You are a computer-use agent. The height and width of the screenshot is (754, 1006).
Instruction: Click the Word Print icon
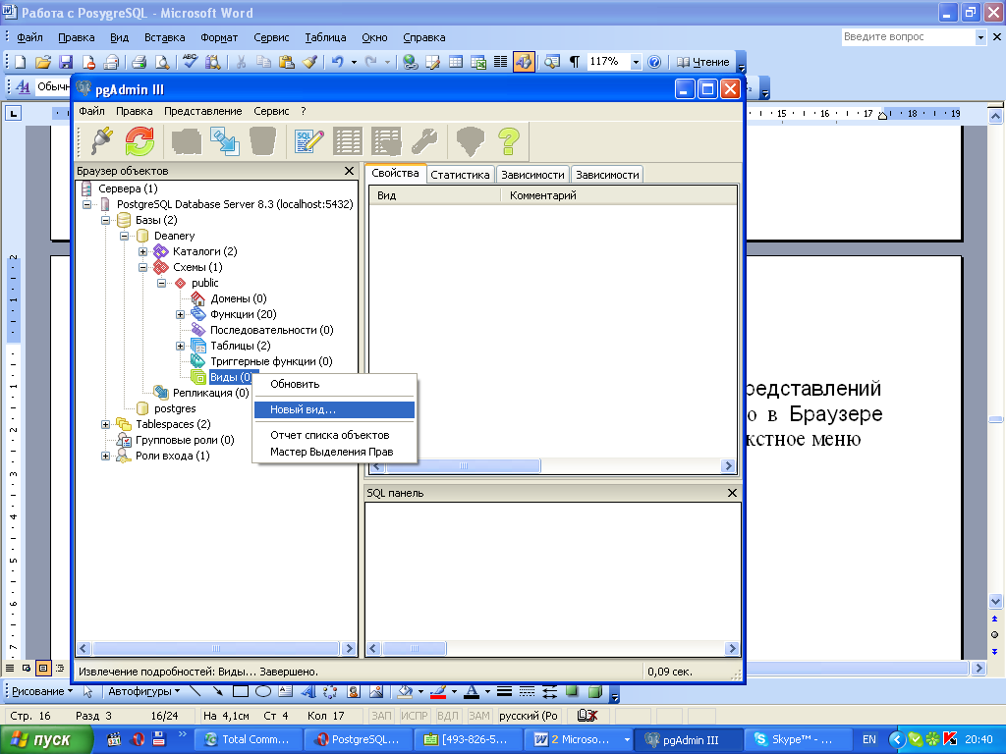[x=140, y=62]
